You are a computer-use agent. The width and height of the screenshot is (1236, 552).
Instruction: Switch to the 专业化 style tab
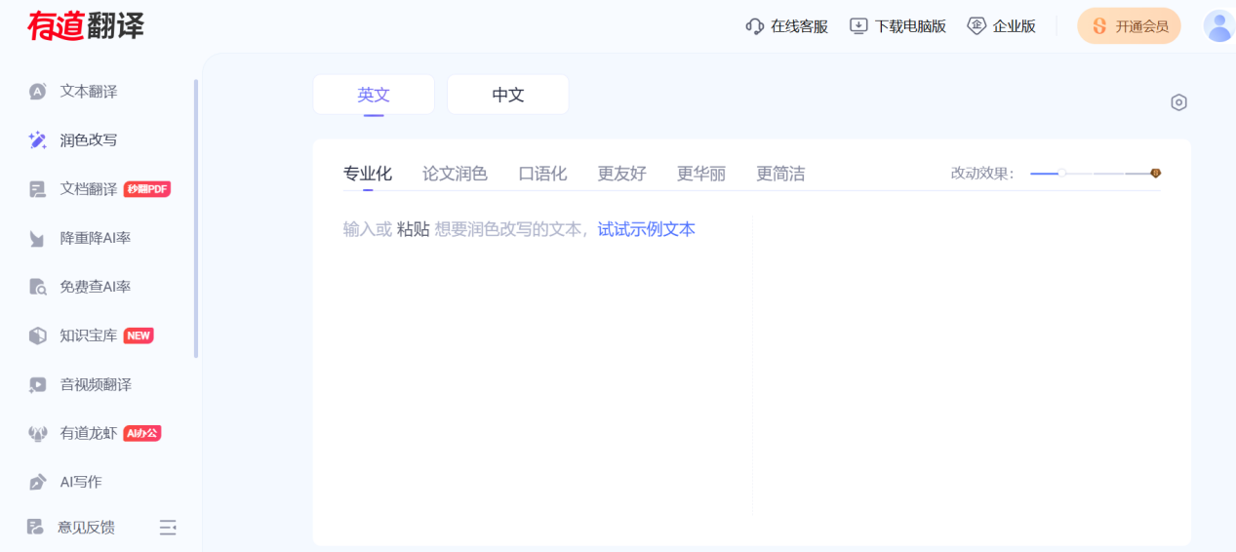tap(368, 174)
